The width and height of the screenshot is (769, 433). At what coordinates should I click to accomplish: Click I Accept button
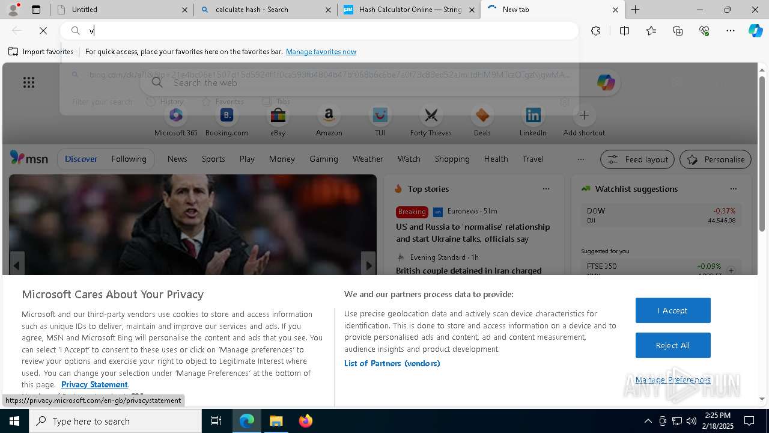pyautogui.click(x=673, y=310)
